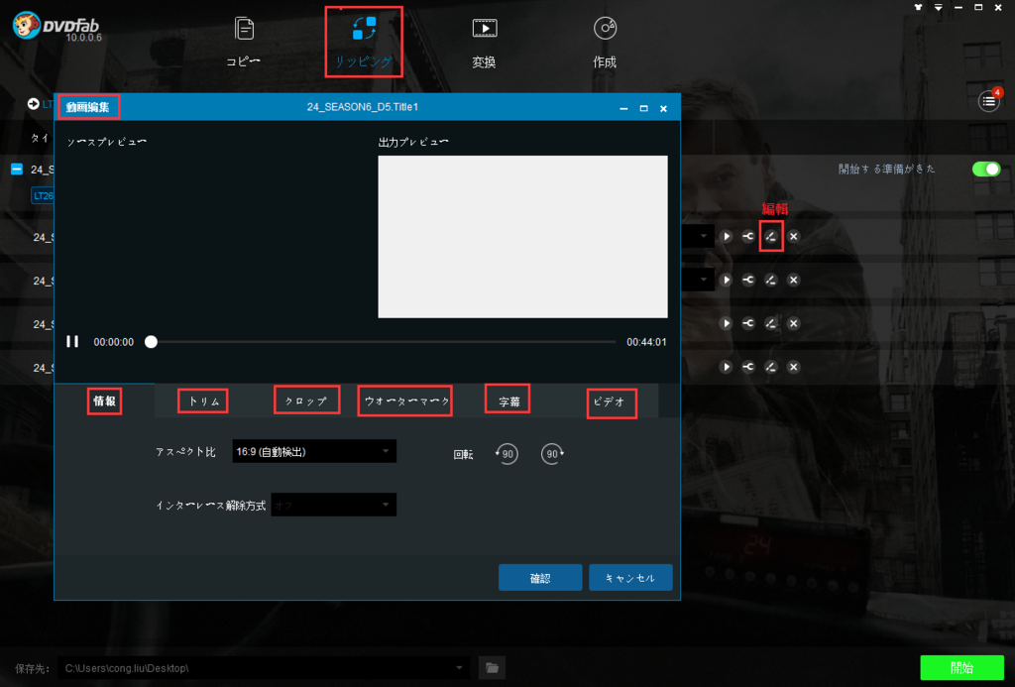Expand the second title row's dropdown arrow
Image resolution: width=1015 pixels, height=687 pixels.
704,280
